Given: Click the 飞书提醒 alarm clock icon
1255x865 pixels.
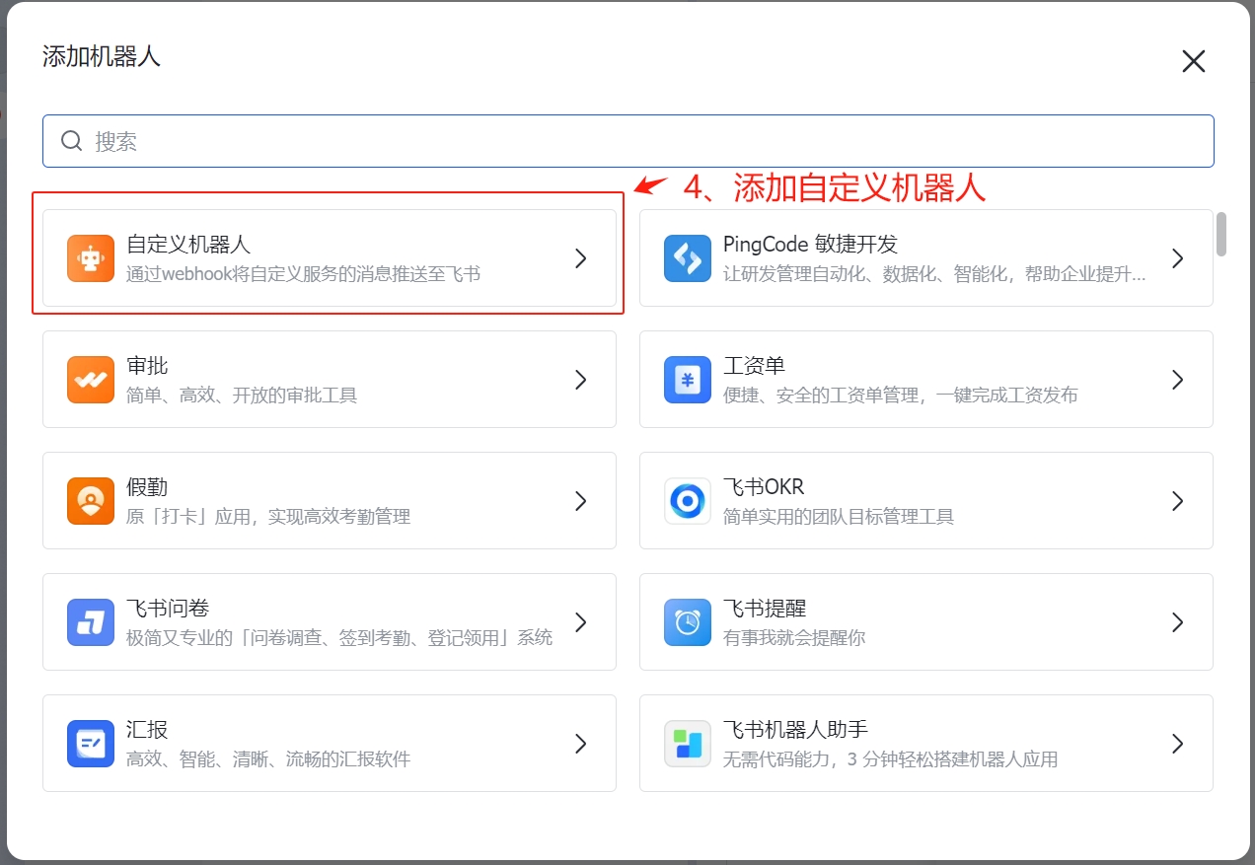Looking at the screenshot, I should point(688,622).
